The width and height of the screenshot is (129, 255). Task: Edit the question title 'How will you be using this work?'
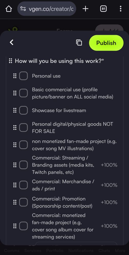pyautogui.click(x=59, y=61)
